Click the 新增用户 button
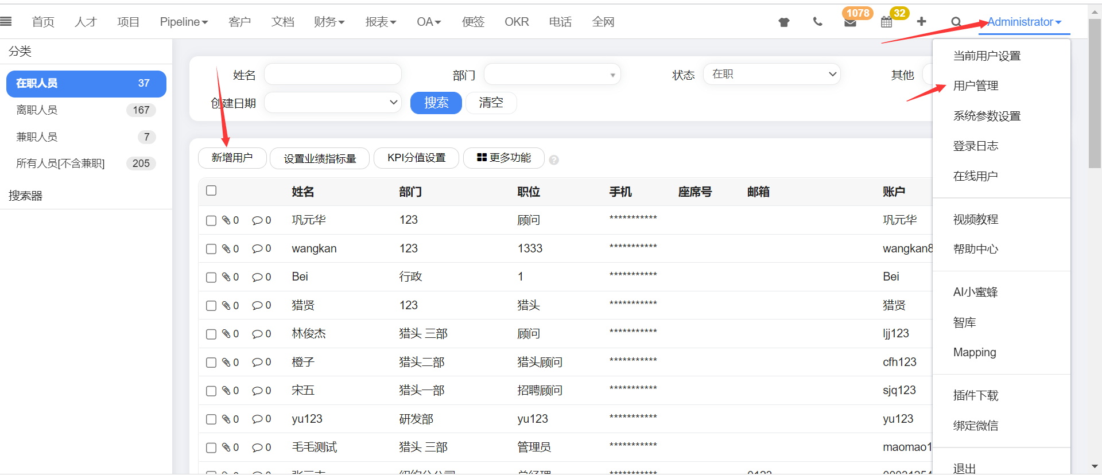The width and height of the screenshot is (1102, 475). tap(232, 158)
